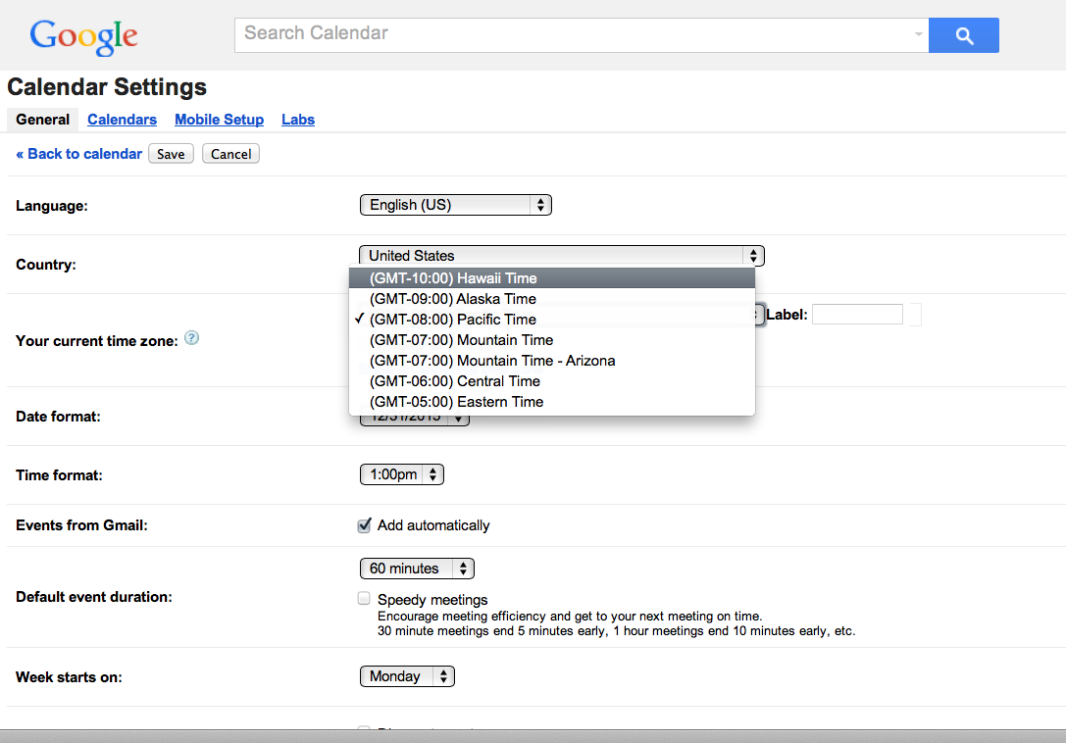Choose GMT-07:00 Mountain Time option
Screen dimensions: 1066x743
click(x=551, y=340)
